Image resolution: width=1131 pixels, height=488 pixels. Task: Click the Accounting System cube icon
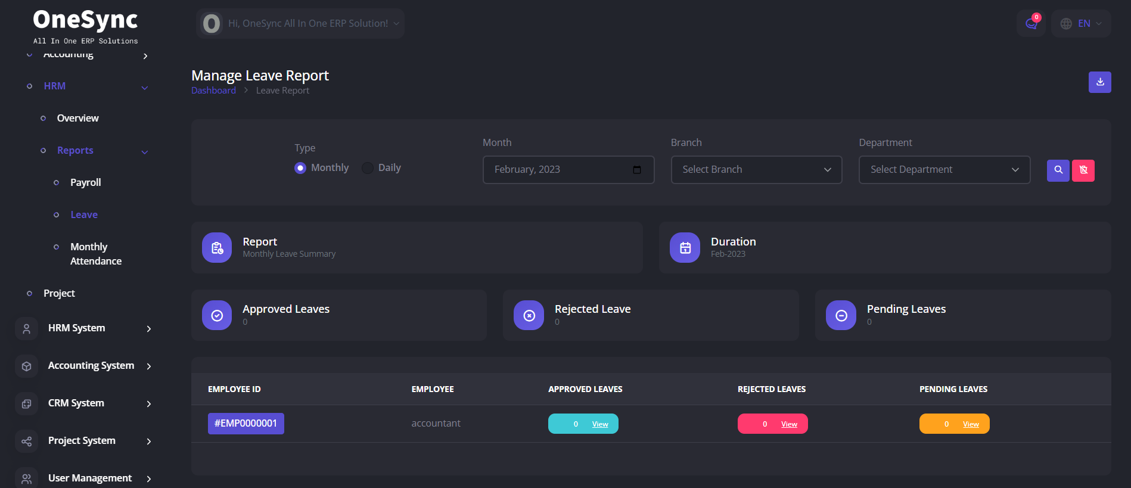coord(26,366)
